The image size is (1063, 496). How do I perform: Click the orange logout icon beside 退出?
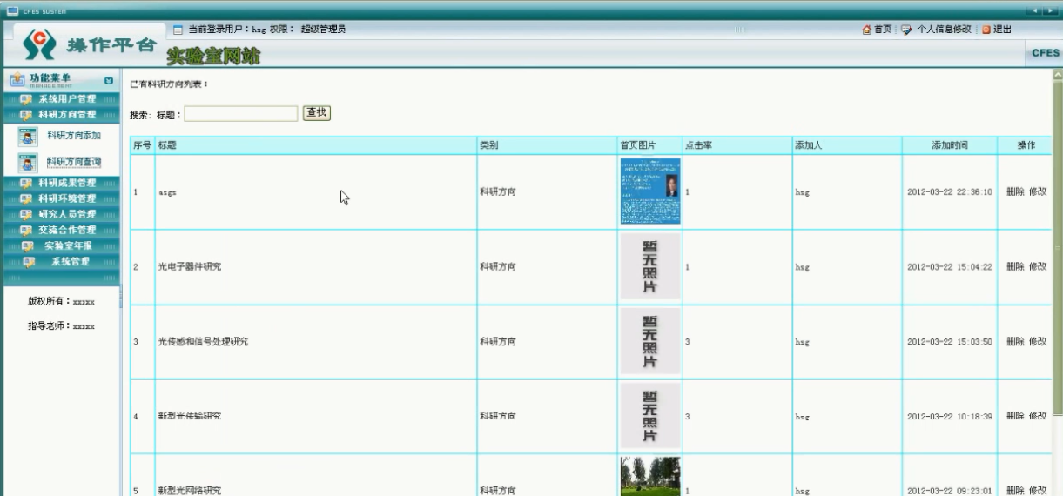click(x=987, y=30)
